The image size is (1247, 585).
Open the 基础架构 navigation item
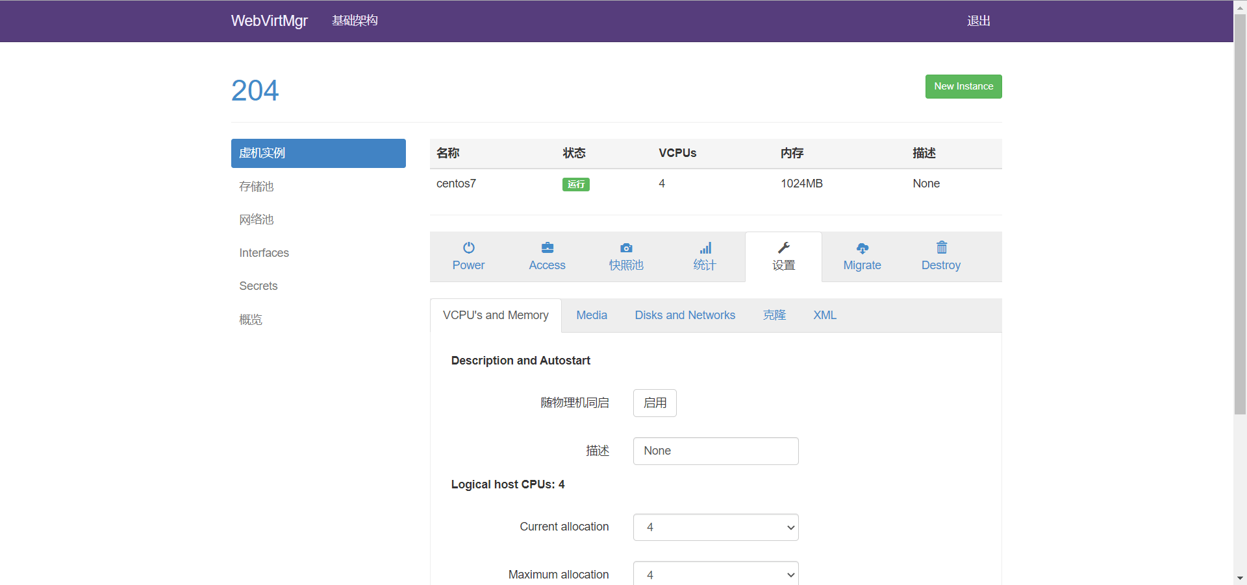(x=355, y=20)
